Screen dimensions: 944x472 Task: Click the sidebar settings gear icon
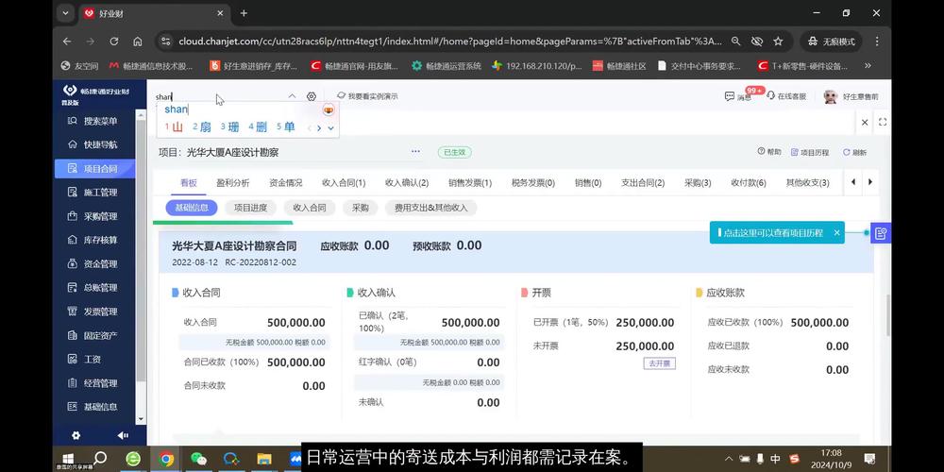(x=76, y=435)
